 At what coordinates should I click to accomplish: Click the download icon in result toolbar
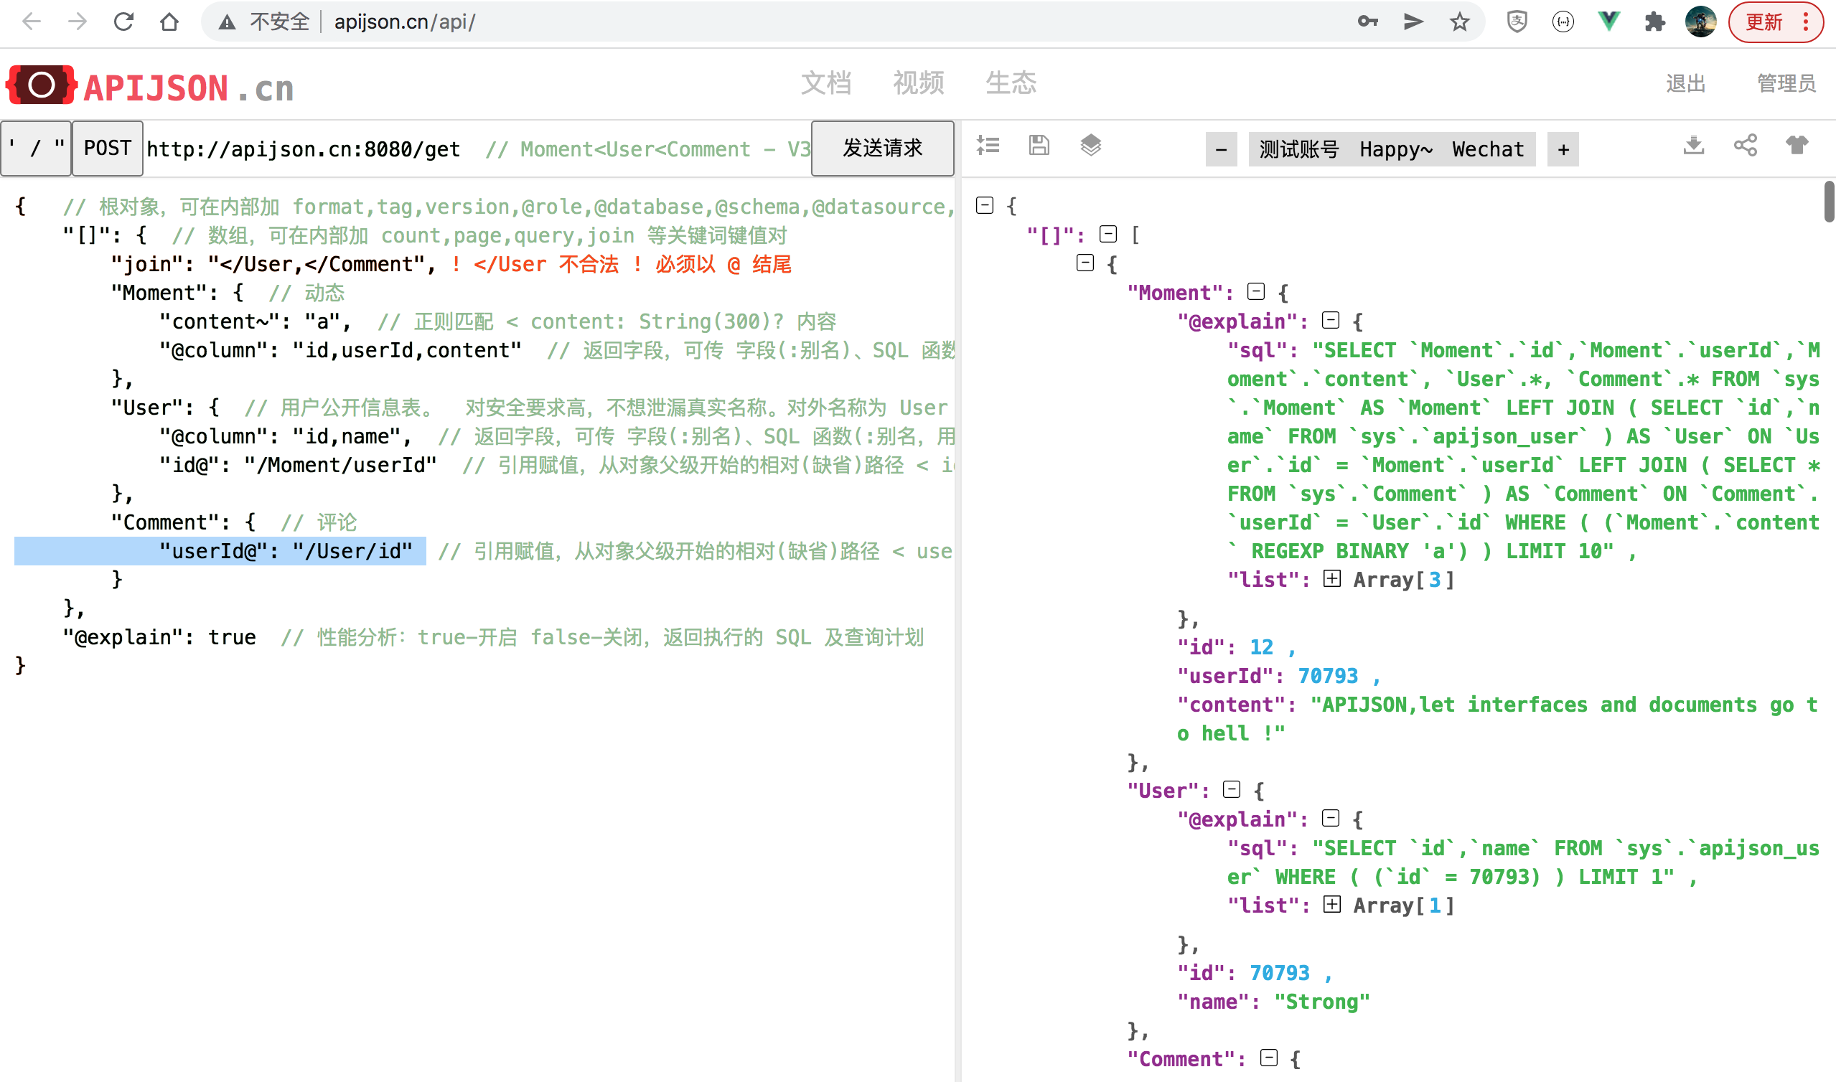pos(1693,146)
